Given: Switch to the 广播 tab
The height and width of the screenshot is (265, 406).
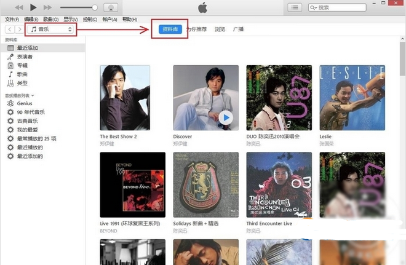Looking at the screenshot, I should (x=238, y=30).
